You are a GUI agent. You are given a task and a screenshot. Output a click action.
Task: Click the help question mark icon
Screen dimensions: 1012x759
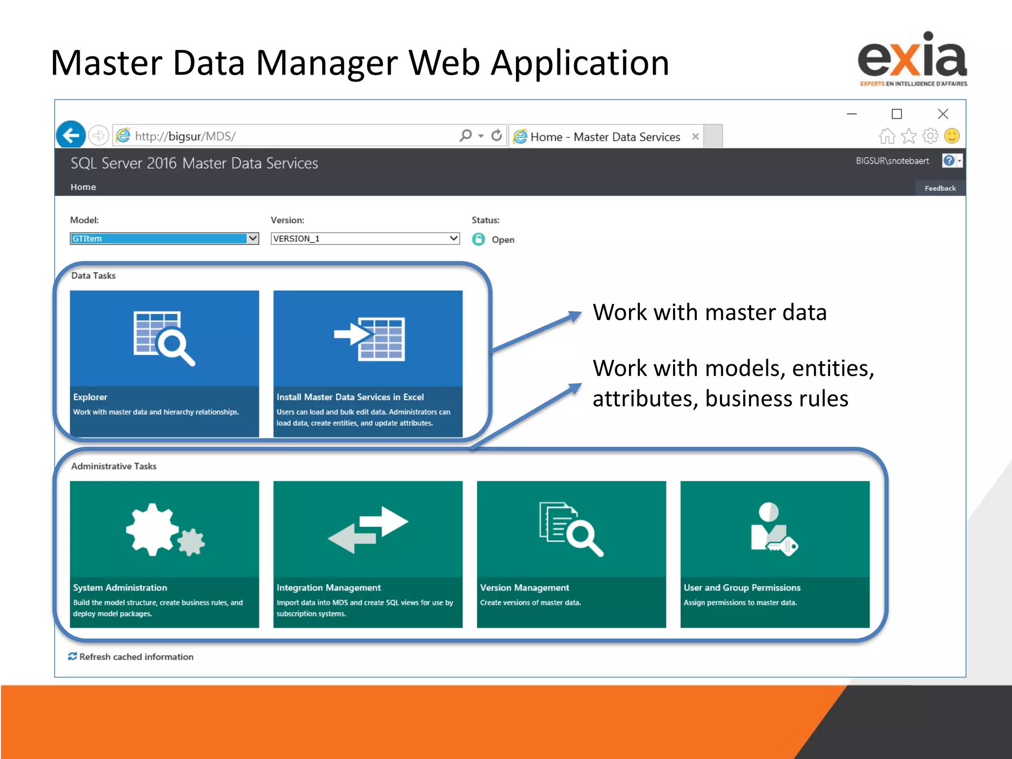pos(948,161)
